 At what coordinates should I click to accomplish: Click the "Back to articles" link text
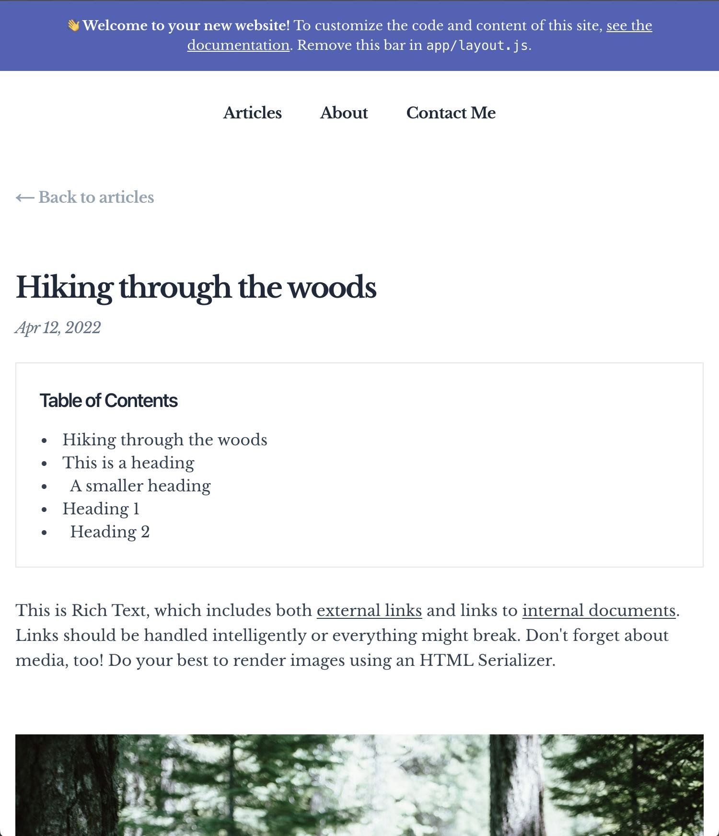tap(96, 197)
